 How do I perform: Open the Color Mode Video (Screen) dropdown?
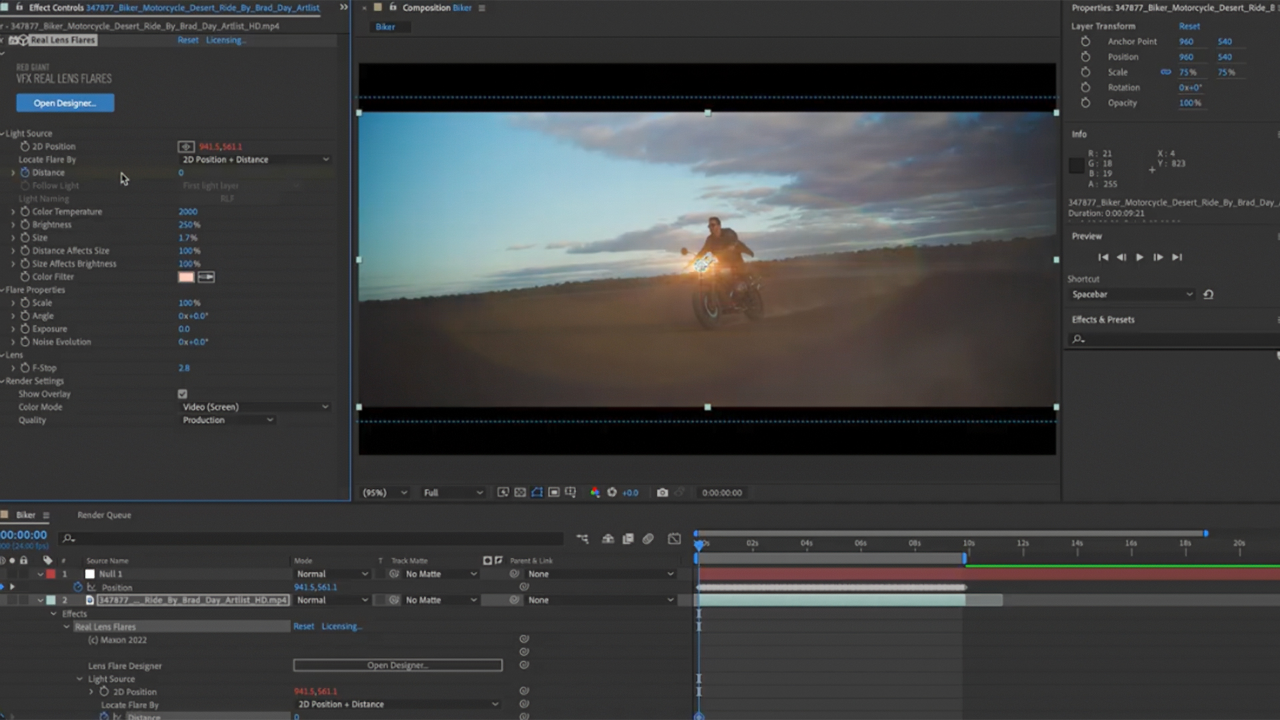(x=255, y=407)
